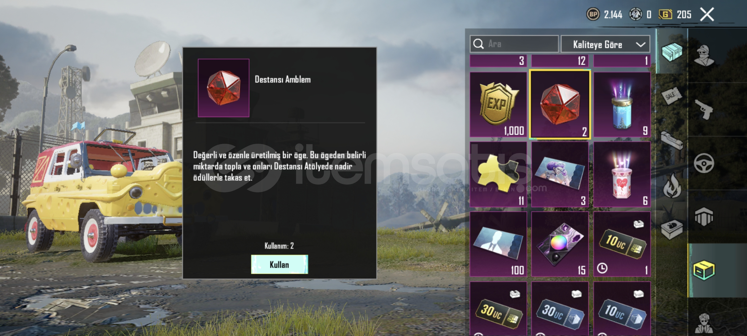Open the steering wheel vehicles tab
747x336 pixels.
[704, 163]
